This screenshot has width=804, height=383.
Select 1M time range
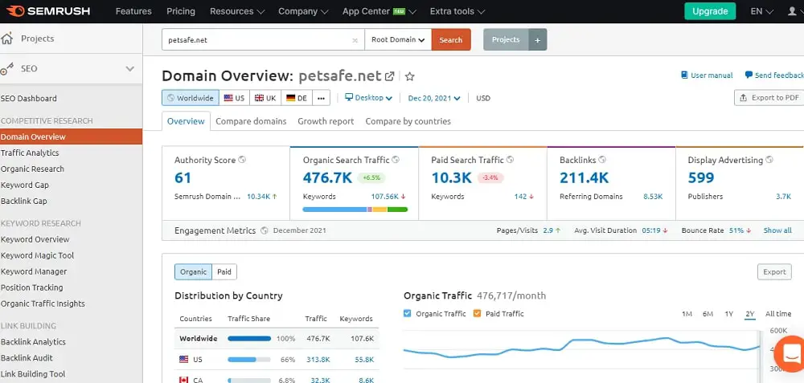687,314
